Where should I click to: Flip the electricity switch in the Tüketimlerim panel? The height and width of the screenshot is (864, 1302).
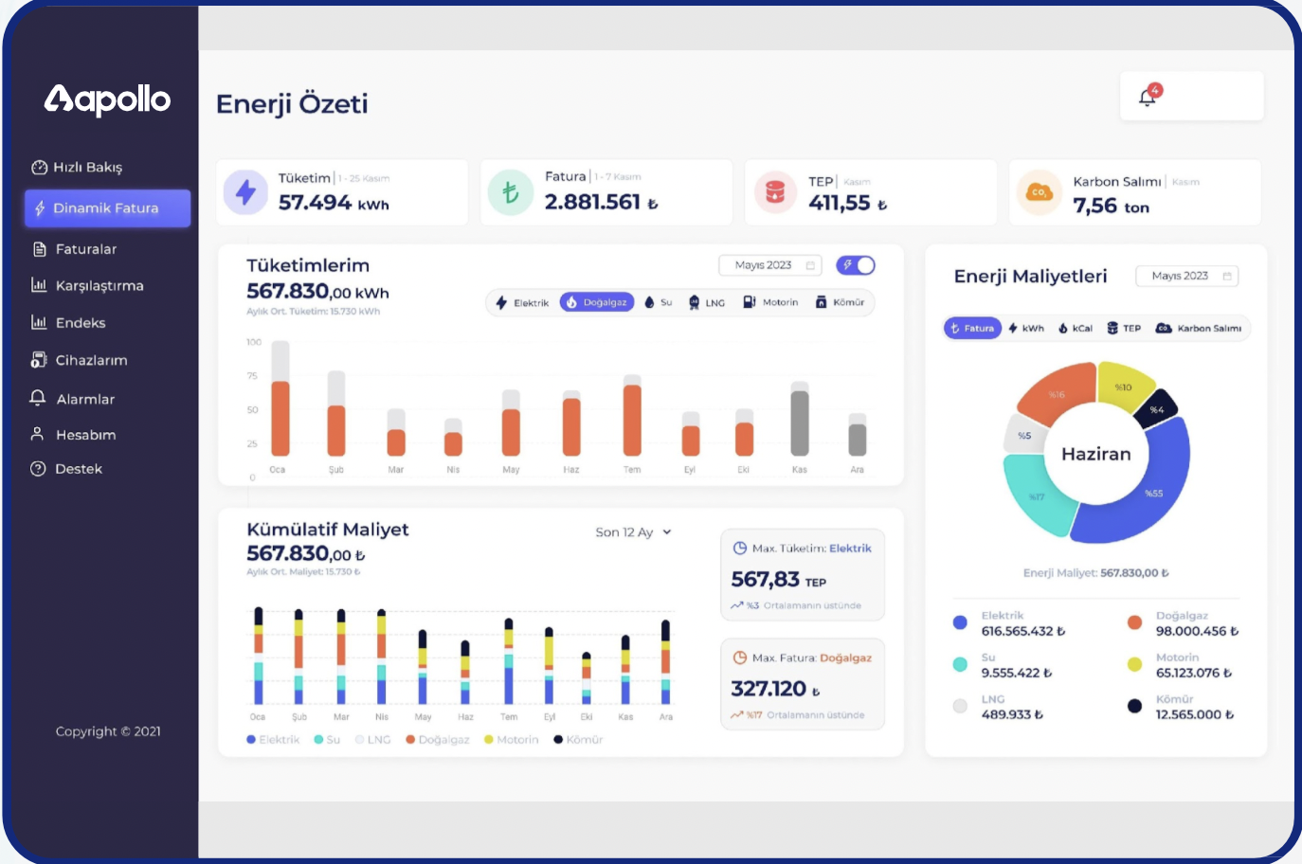856,265
